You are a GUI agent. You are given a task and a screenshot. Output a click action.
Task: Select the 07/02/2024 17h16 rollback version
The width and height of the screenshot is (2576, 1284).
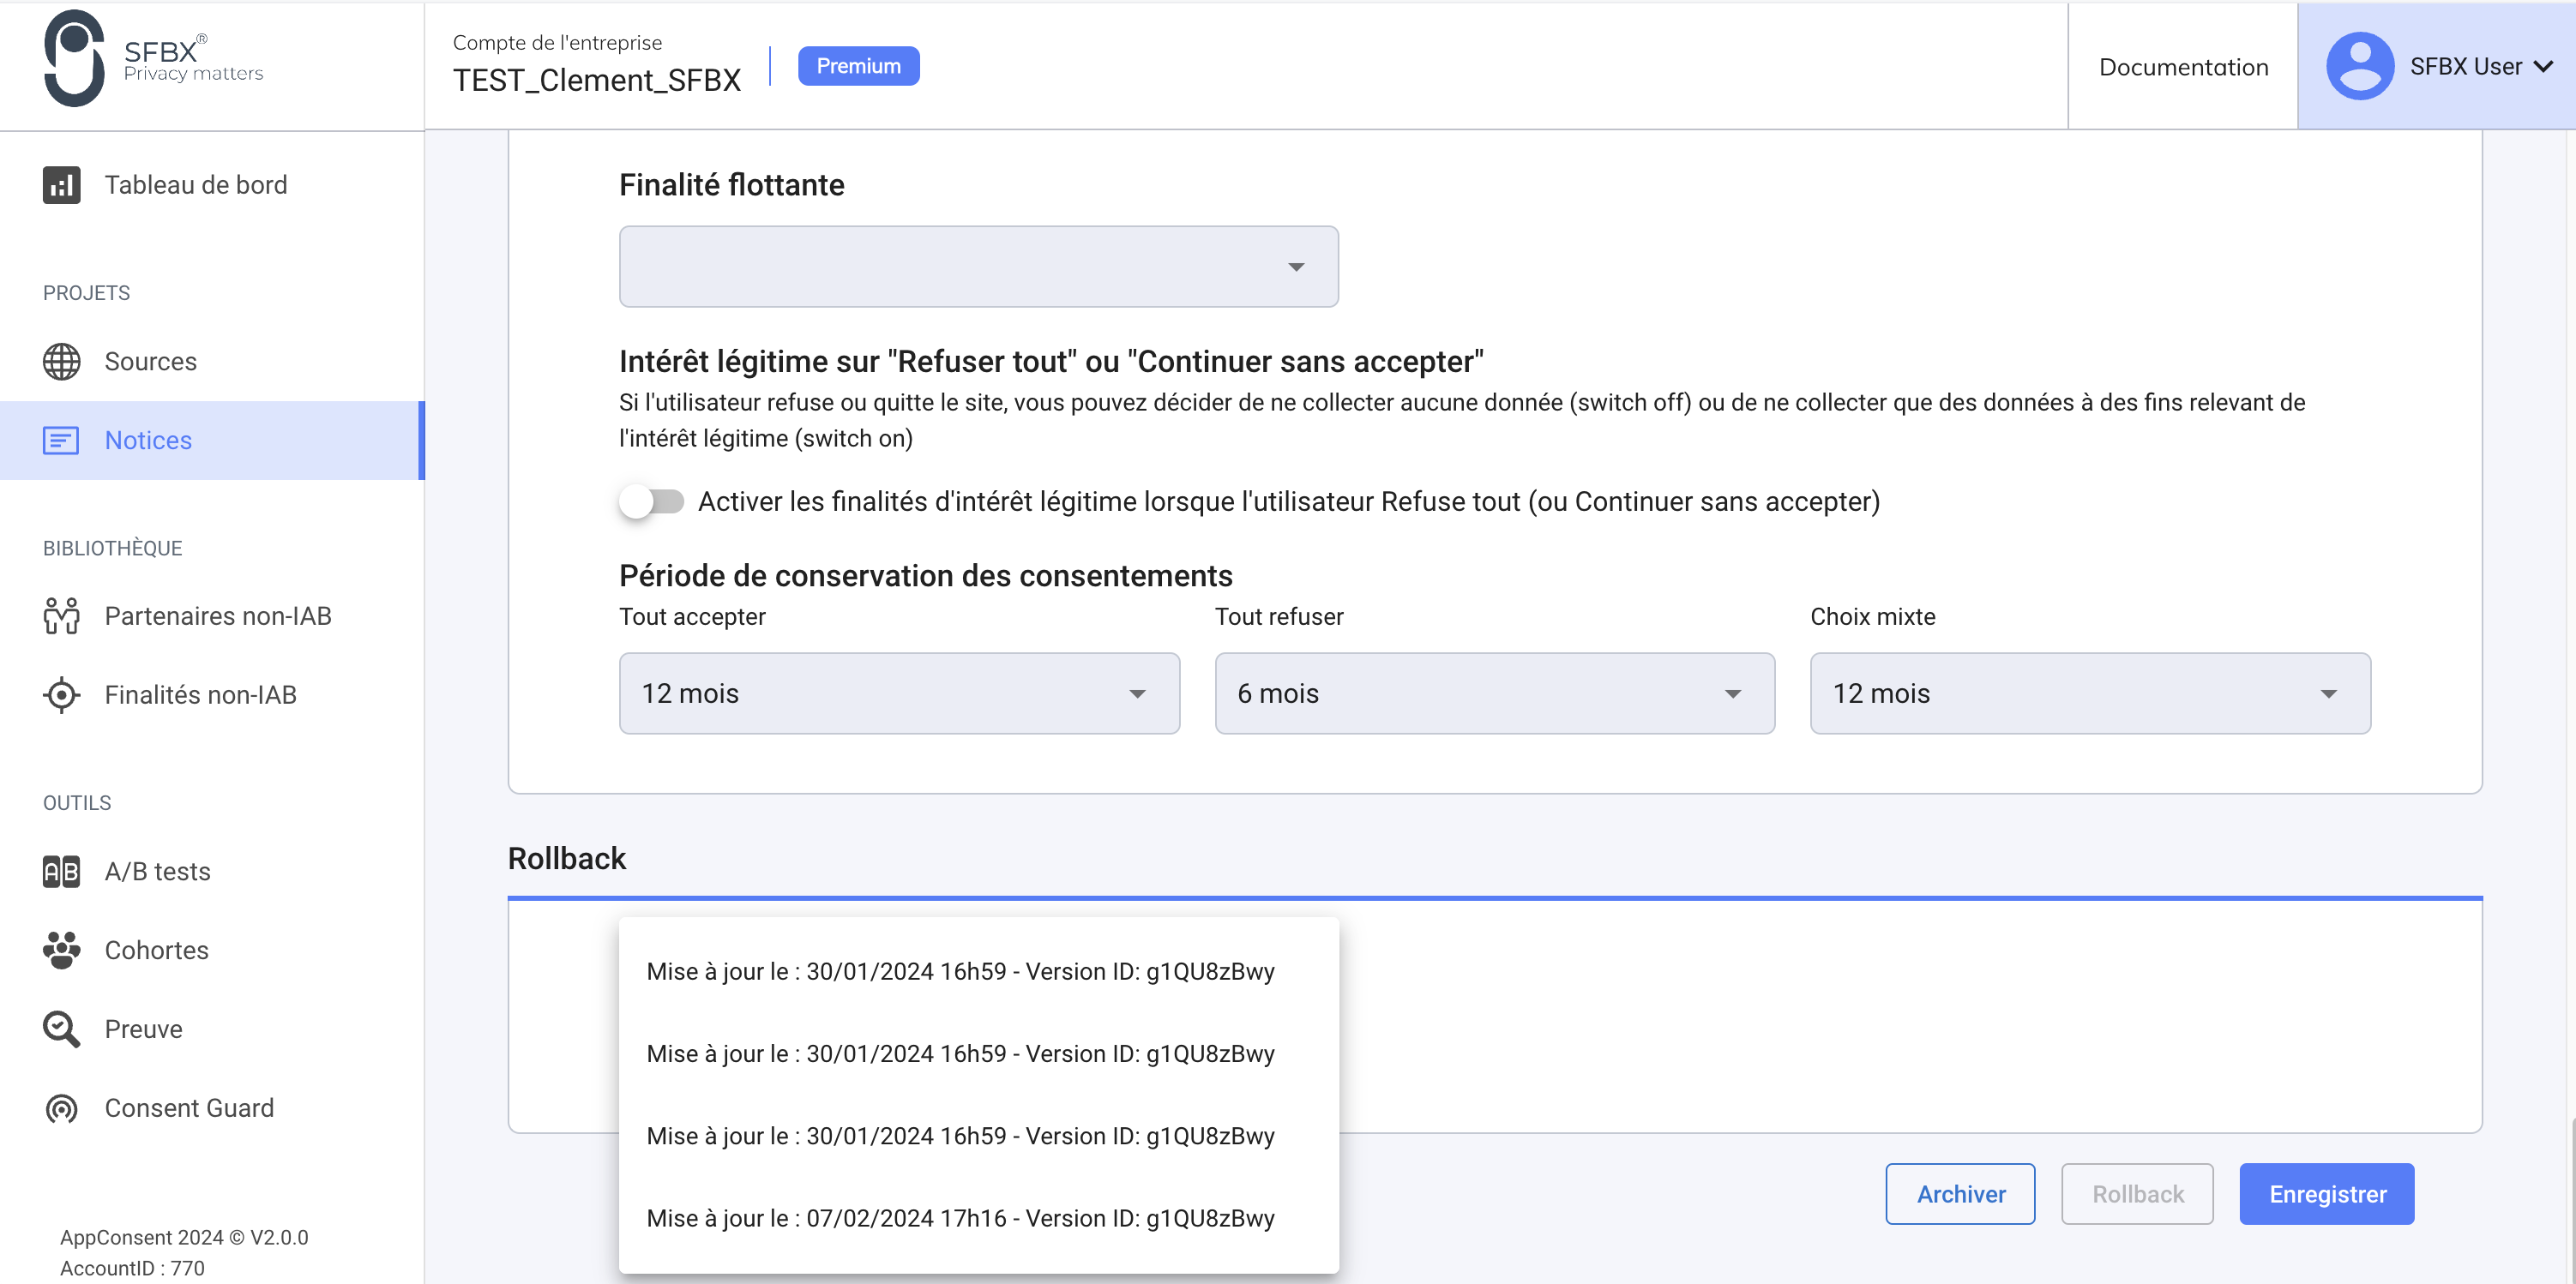tap(960, 1218)
